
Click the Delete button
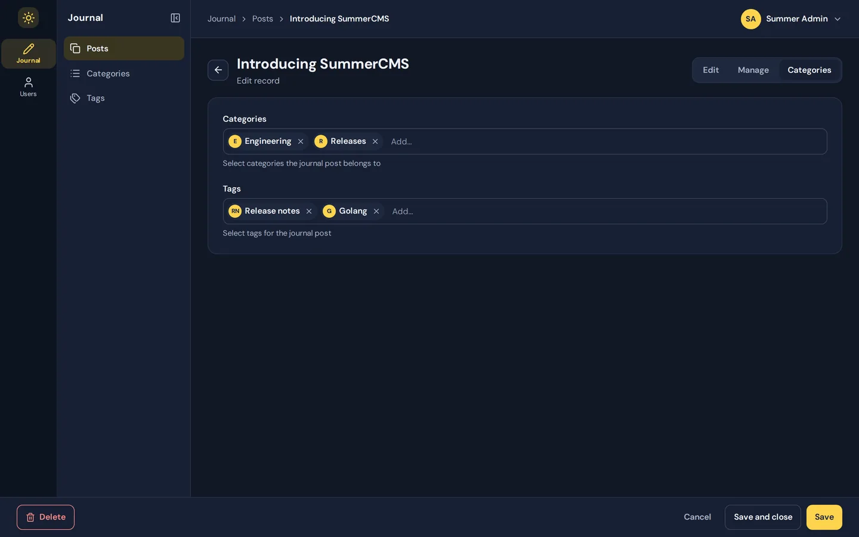(x=45, y=517)
